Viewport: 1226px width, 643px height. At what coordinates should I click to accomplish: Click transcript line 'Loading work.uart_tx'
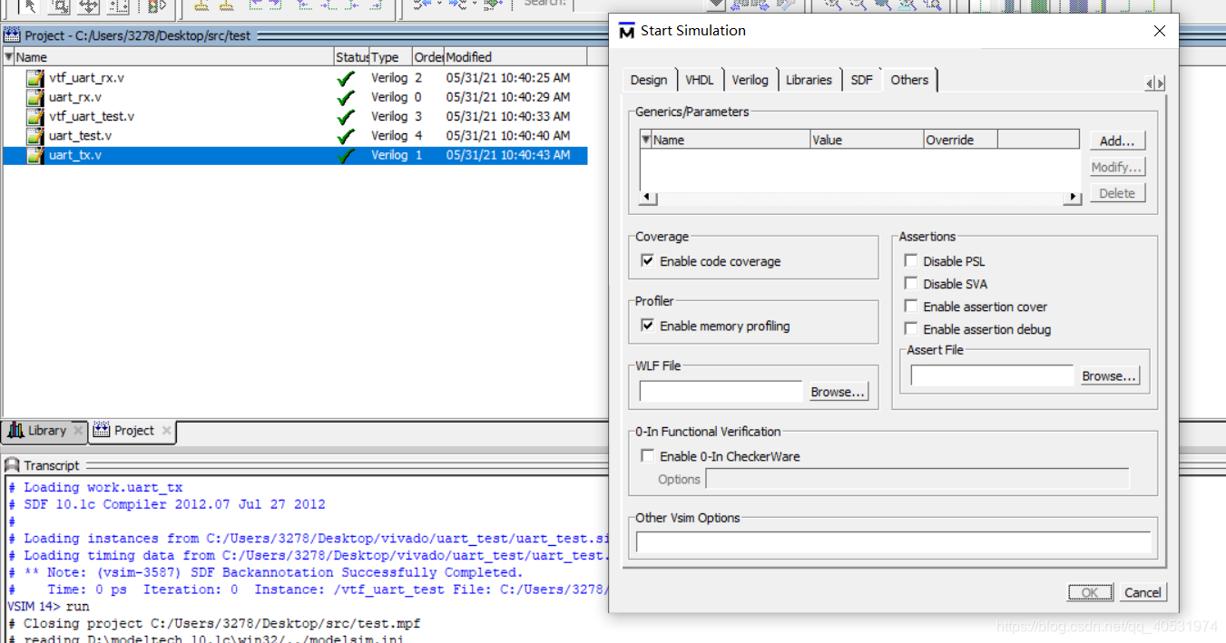click(95, 487)
